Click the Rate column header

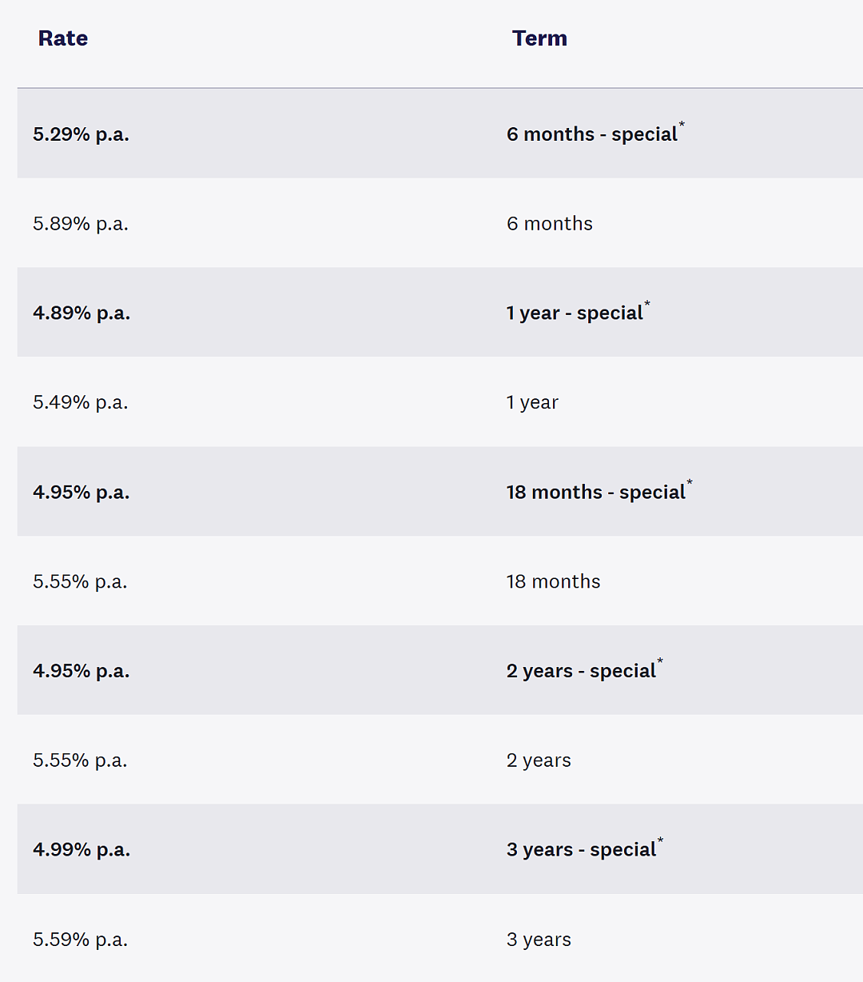click(x=63, y=38)
